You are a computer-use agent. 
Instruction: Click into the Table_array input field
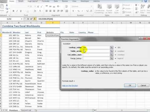(96, 51)
